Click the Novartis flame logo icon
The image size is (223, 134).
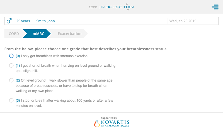pos(96,123)
